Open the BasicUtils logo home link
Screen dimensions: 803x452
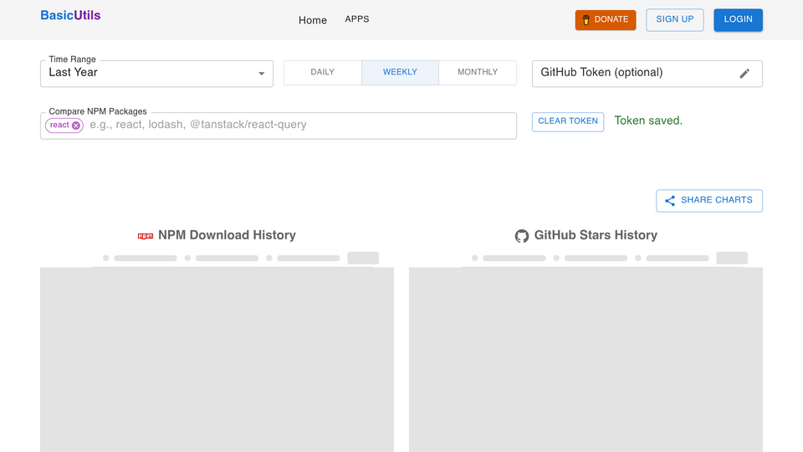(x=70, y=15)
